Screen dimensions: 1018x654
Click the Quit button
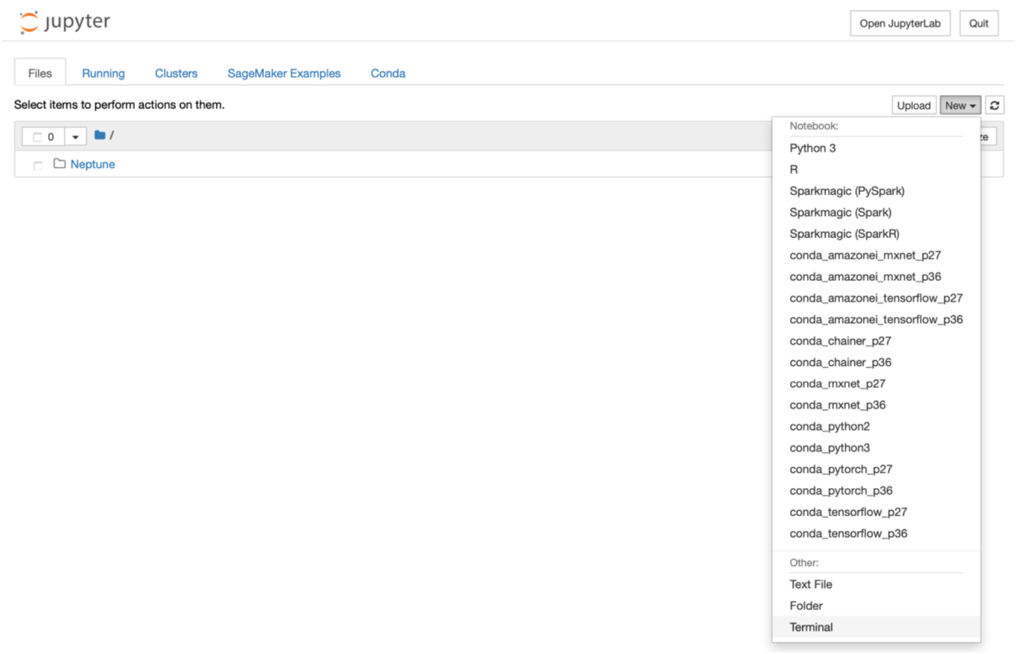point(979,23)
